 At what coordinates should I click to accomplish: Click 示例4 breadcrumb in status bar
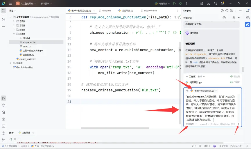[24, 146]
